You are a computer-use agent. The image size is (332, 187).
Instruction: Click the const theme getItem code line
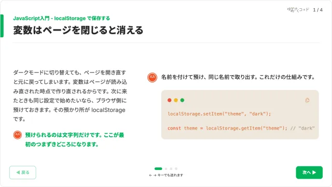(x=241, y=128)
